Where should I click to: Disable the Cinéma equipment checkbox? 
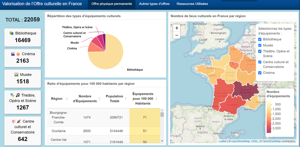[259, 73]
